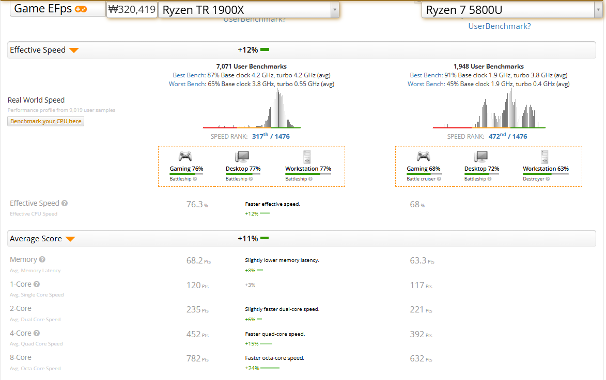Click the Ryzen TR 1900X benchmark histogram
The width and height of the screenshot is (606, 380).
click(x=252, y=108)
